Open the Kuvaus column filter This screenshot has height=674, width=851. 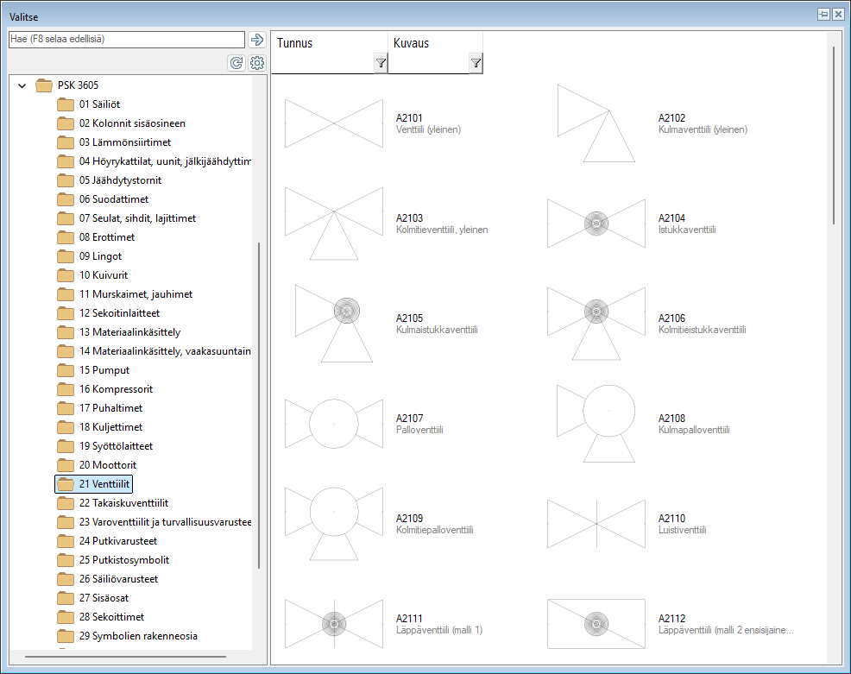pyautogui.click(x=476, y=64)
